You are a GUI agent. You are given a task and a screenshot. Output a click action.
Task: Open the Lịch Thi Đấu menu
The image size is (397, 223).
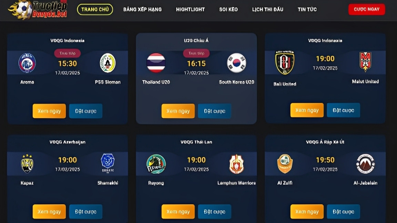268,9
